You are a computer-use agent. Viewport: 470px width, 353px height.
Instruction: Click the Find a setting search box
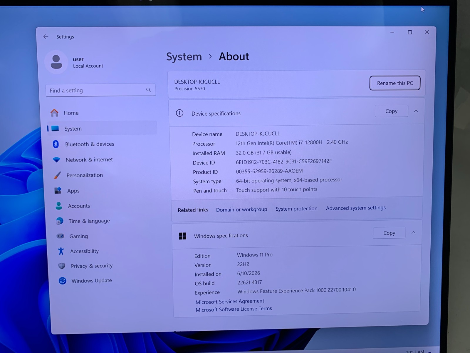point(100,90)
